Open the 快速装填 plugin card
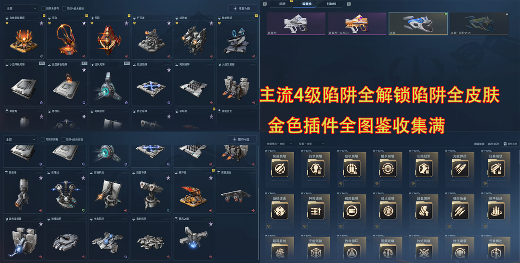This screenshot has width=520, height=263. (x=280, y=168)
